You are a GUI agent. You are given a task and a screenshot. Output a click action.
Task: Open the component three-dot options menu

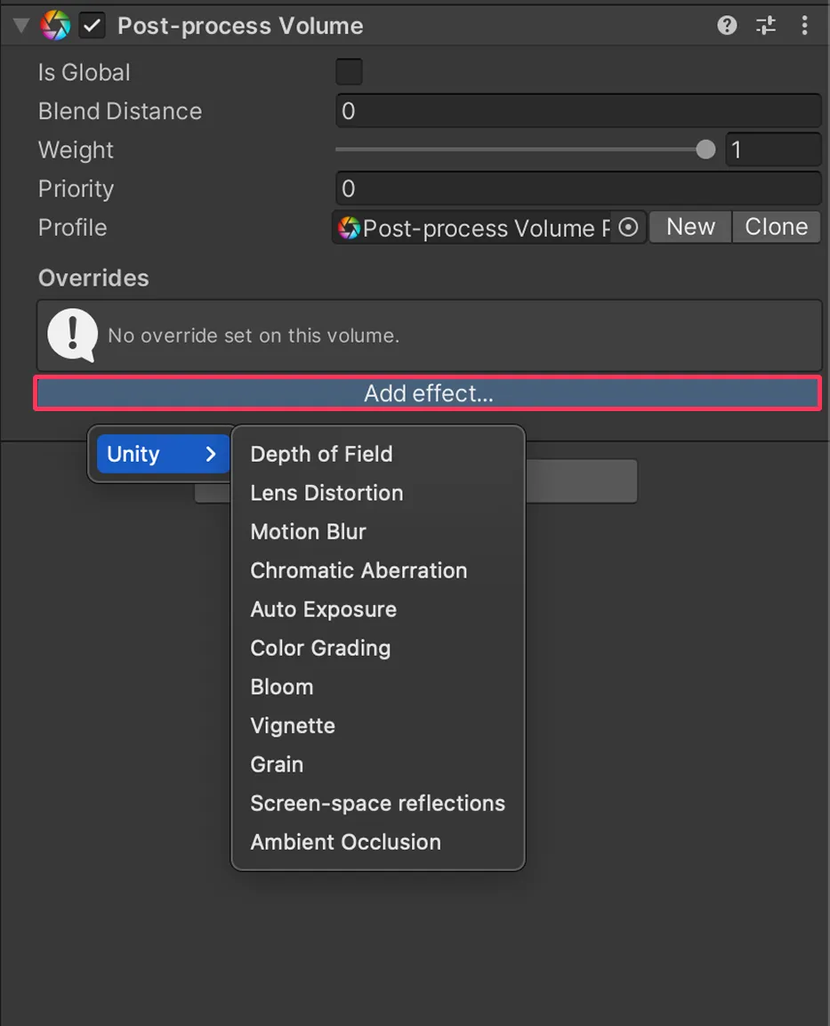pyautogui.click(x=804, y=26)
